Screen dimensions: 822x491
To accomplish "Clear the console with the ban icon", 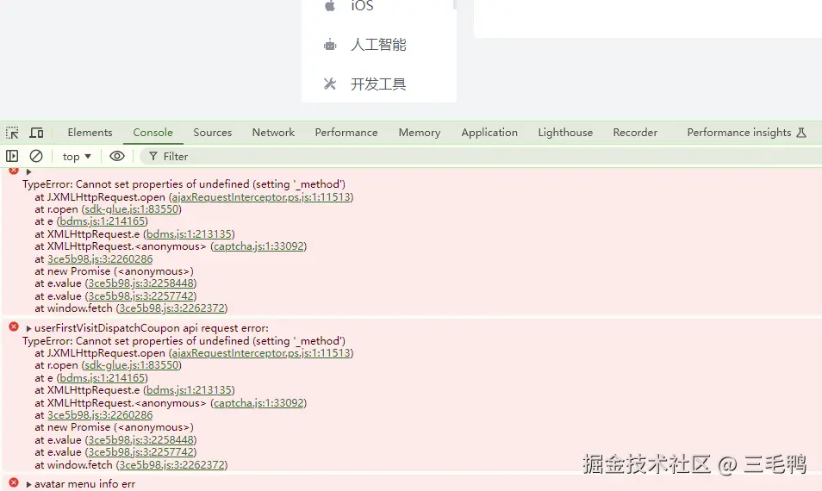I will tap(36, 156).
